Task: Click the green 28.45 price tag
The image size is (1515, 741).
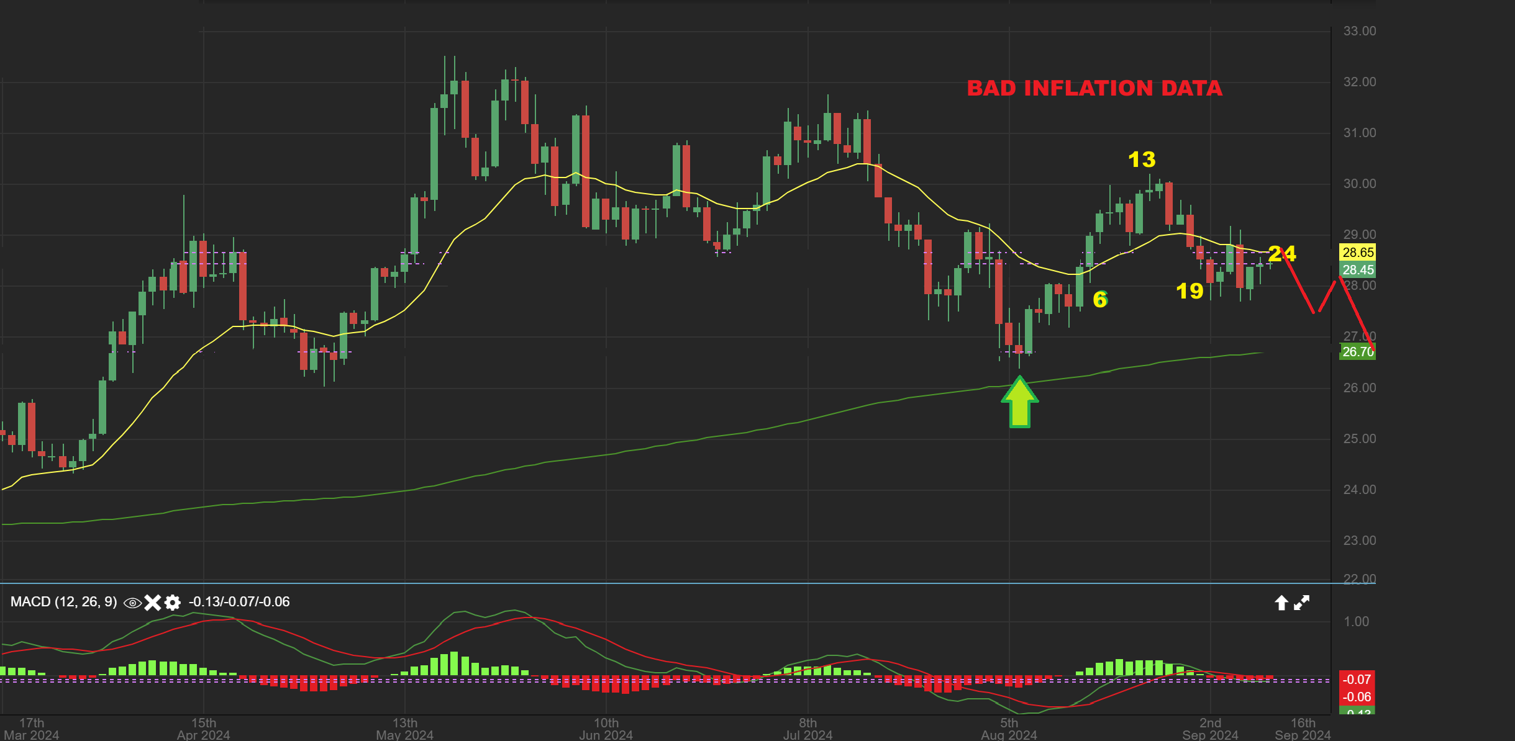Action: click(x=1358, y=270)
